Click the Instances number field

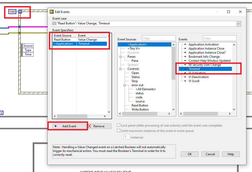(127, 137)
